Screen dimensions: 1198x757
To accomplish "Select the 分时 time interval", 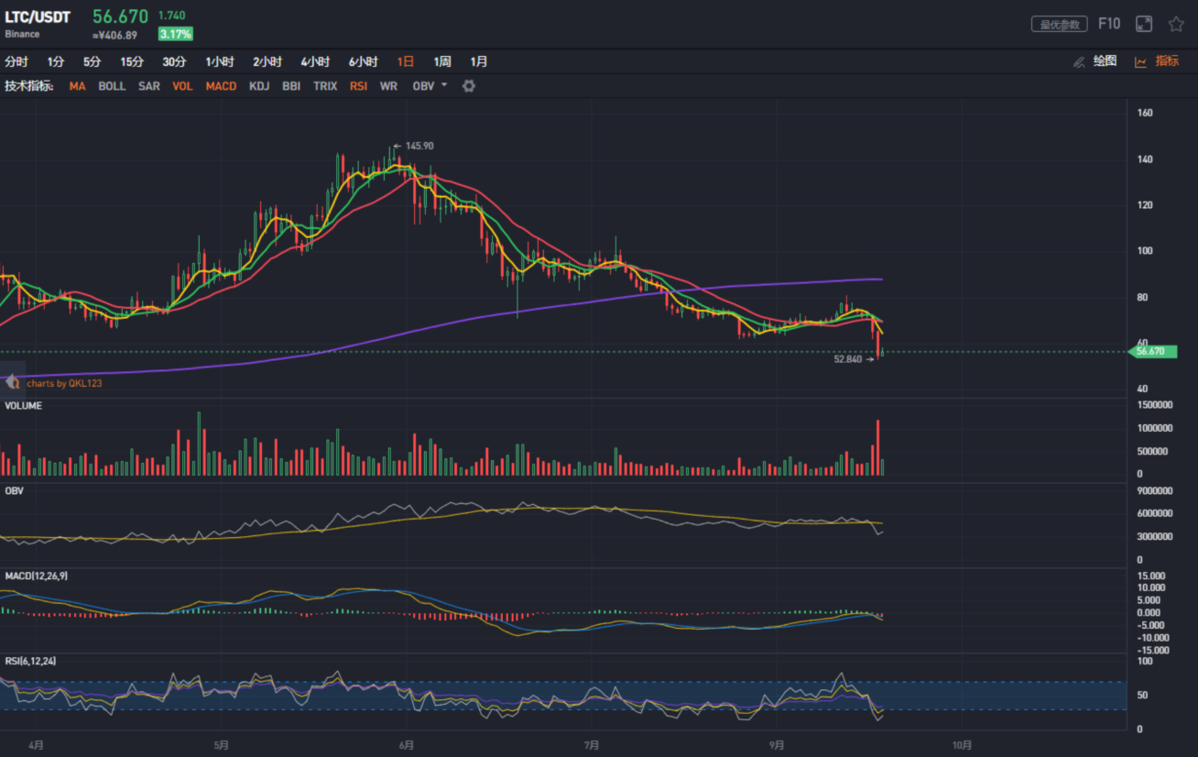I will 16,62.
